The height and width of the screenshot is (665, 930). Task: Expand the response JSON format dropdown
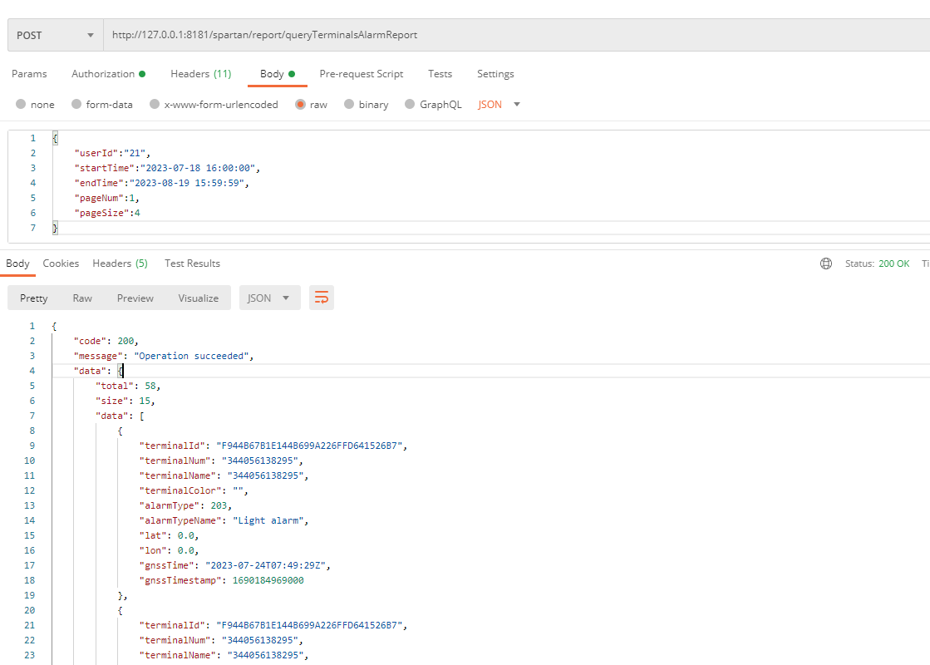[x=269, y=298]
